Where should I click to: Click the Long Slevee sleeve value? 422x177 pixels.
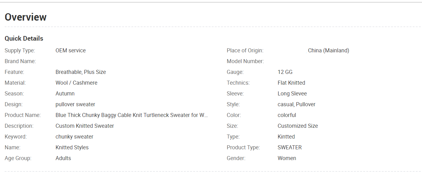pyautogui.click(x=292, y=94)
